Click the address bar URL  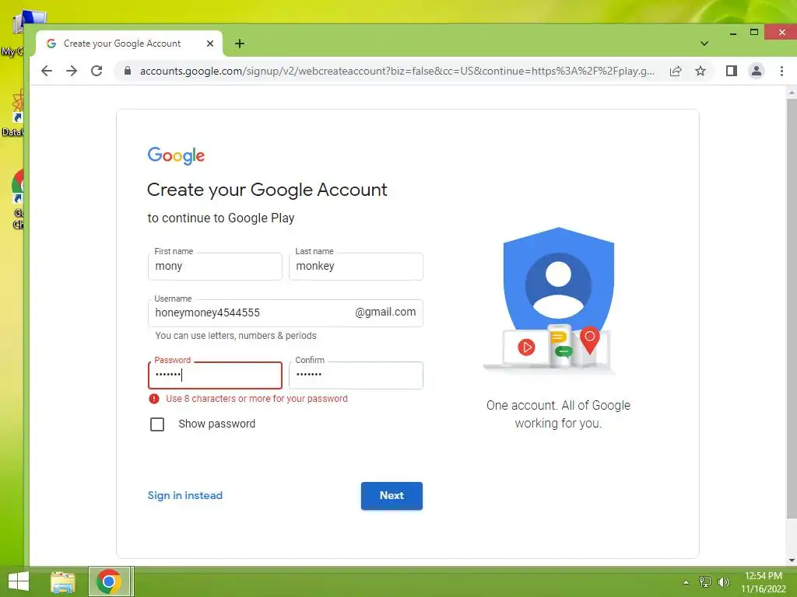click(x=396, y=71)
